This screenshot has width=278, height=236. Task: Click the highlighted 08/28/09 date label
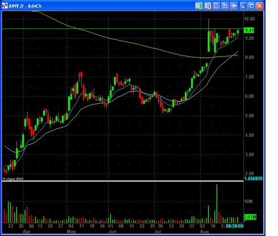click(235, 226)
